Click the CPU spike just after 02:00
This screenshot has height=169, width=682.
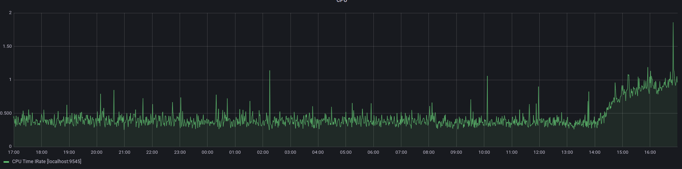point(270,71)
